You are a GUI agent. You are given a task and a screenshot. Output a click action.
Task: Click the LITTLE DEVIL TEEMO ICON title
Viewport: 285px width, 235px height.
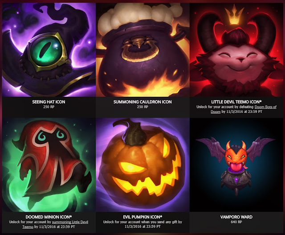(x=236, y=102)
